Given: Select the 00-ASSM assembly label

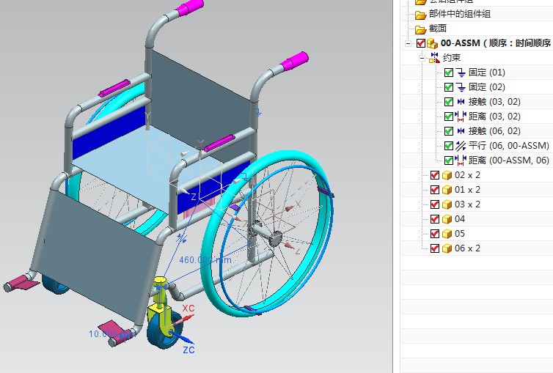Looking at the screenshot, I should (x=496, y=43).
